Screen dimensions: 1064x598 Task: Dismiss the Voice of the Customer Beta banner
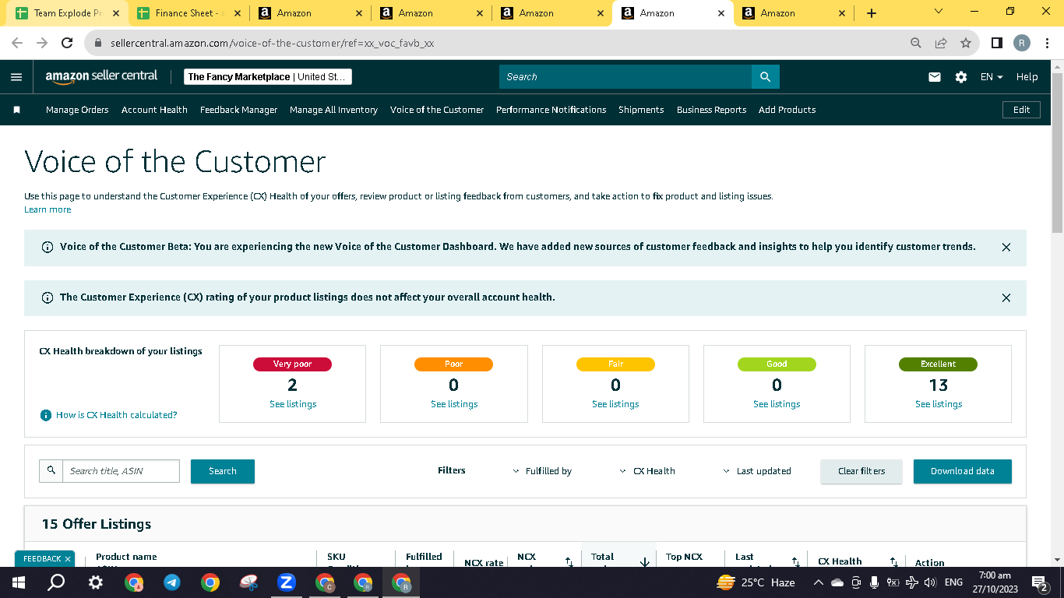click(x=1006, y=247)
